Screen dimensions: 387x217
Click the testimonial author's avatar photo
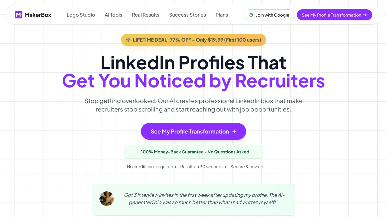[106, 199]
